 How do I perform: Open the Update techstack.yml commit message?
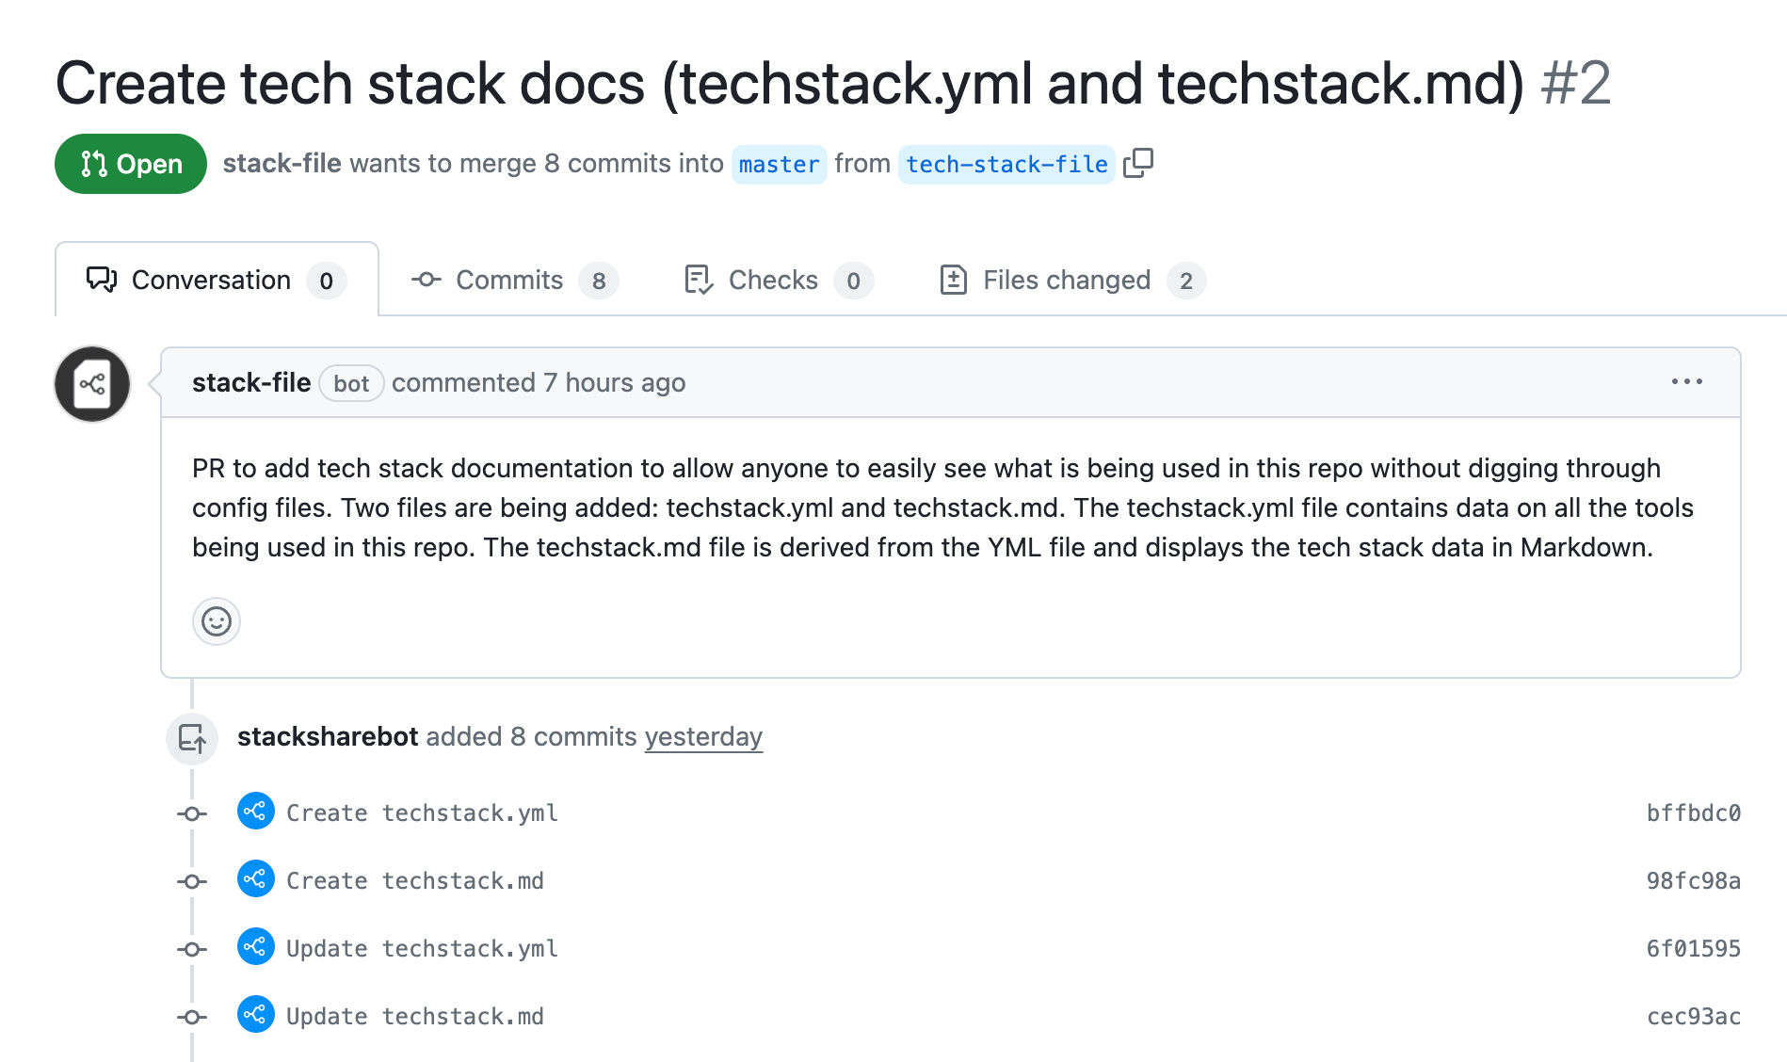(422, 949)
